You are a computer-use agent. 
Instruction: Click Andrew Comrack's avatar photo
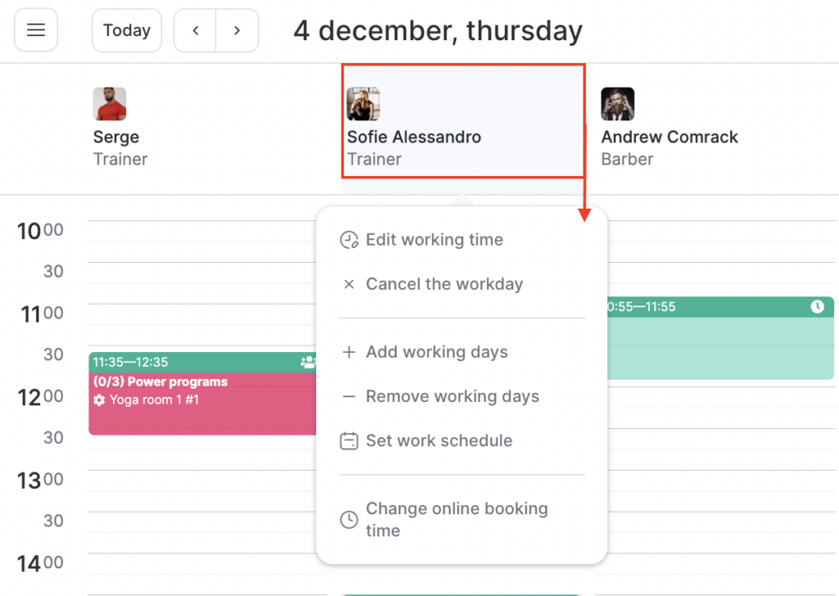(x=618, y=104)
